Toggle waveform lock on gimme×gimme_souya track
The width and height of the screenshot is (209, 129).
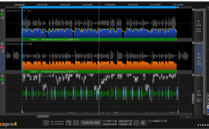click(2, 51)
